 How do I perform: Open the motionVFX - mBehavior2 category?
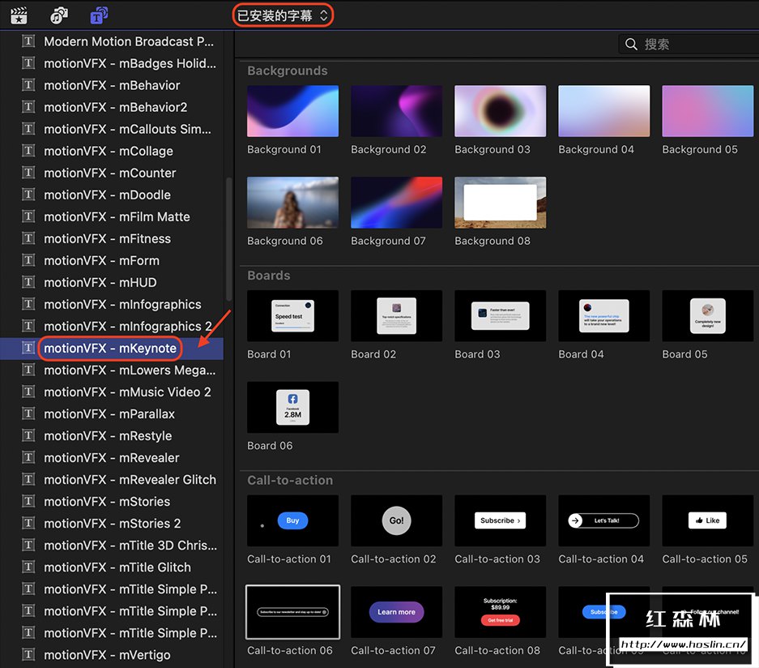pyautogui.click(x=112, y=107)
